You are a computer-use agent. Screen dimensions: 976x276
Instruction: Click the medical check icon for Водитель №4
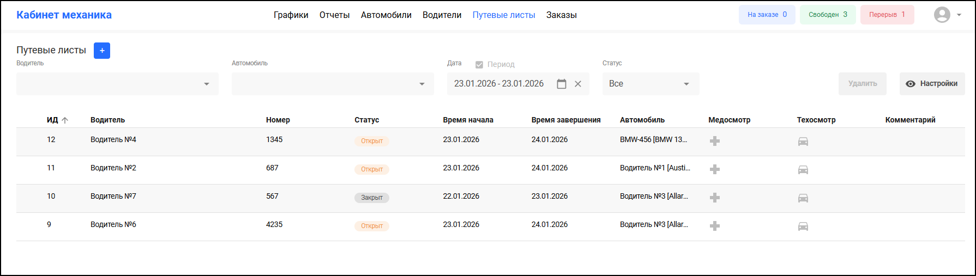[715, 141]
